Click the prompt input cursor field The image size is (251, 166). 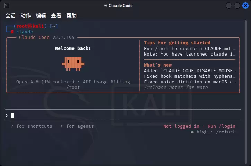123,115
